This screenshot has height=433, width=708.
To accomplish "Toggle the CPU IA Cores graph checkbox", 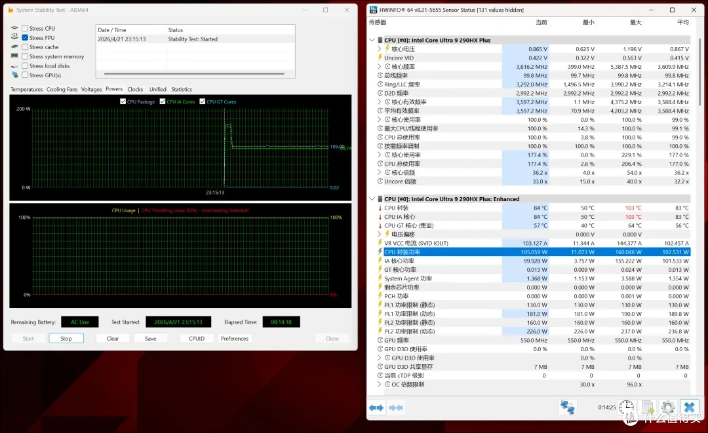I will pyautogui.click(x=163, y=102).
